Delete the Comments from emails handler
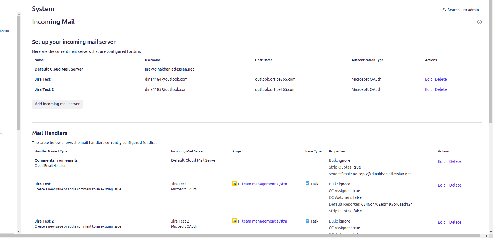Viewport: 493px width, 238px height. 455,161
